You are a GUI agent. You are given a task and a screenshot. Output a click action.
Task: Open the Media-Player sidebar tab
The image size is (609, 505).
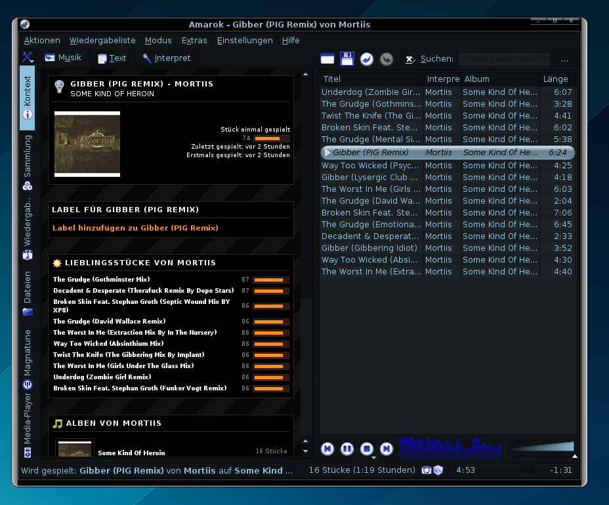[27, 426]
